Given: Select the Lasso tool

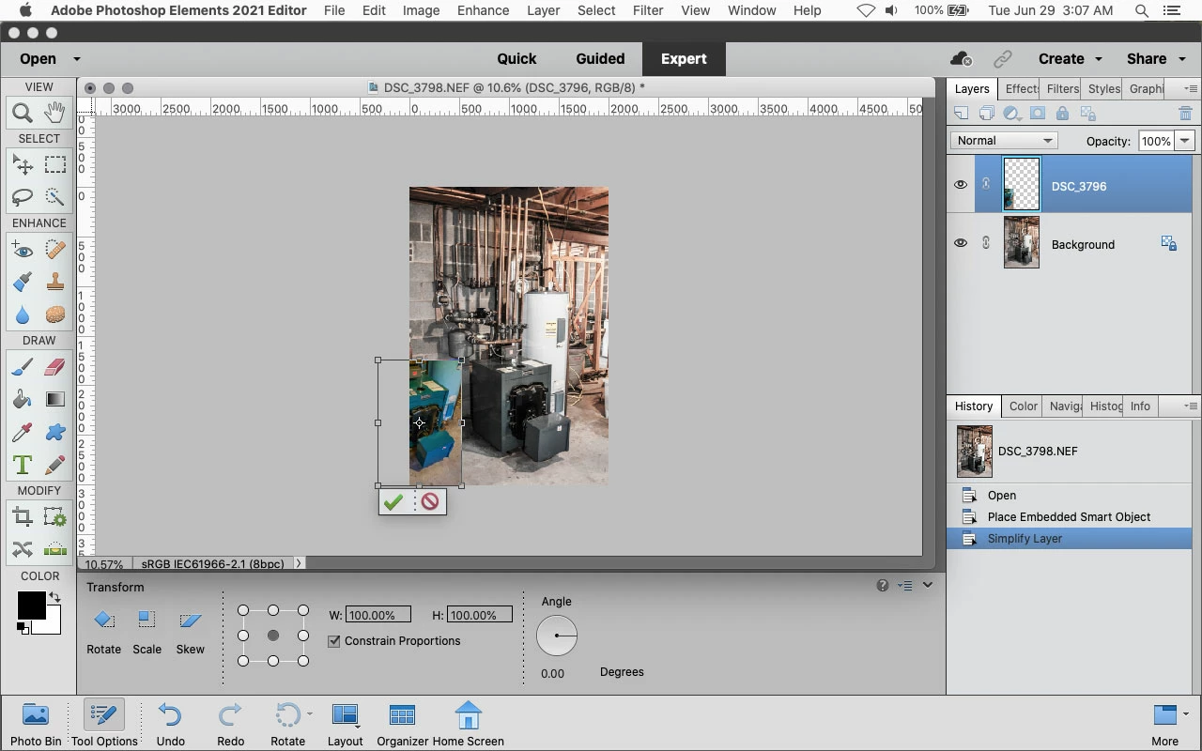Looking at the screenshot, I should 23,197.
